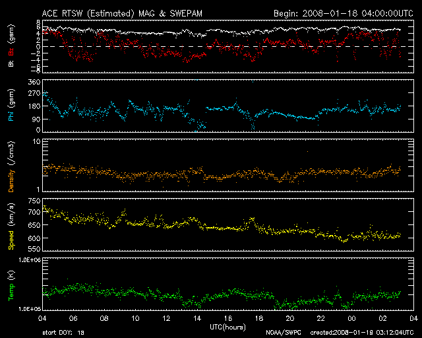Click the "650" tick on Speed axis

click(x=34, y=225)
